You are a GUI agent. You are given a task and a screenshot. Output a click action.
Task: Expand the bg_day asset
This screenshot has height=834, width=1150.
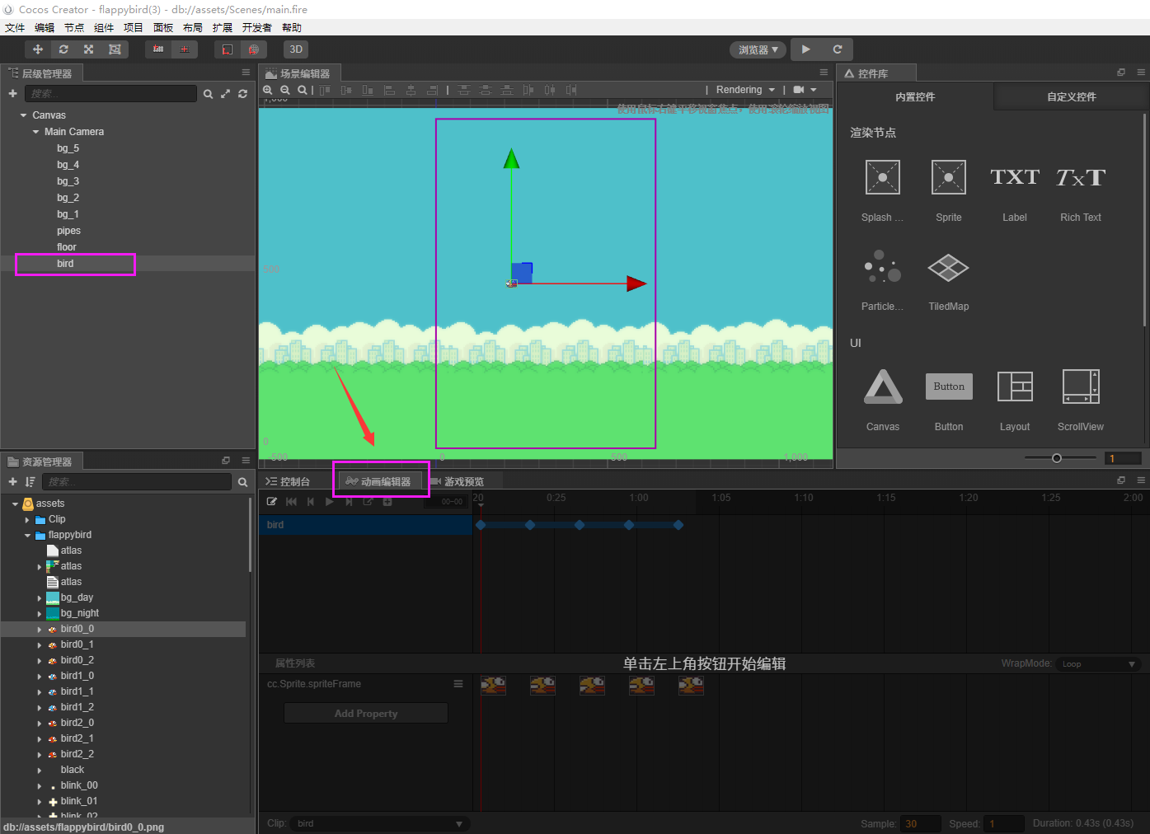point(40,598)
